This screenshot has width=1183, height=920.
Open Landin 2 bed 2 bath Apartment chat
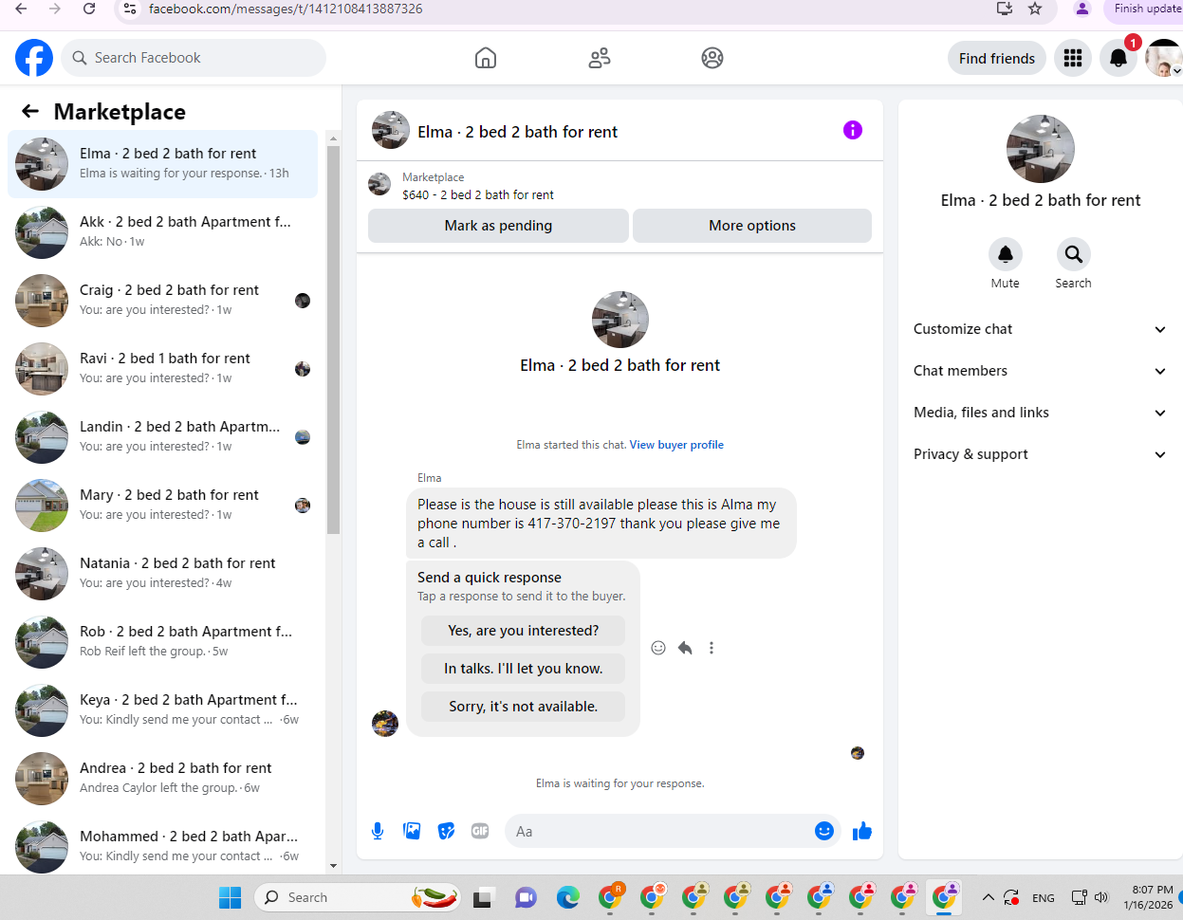click(x=162, y=437)
